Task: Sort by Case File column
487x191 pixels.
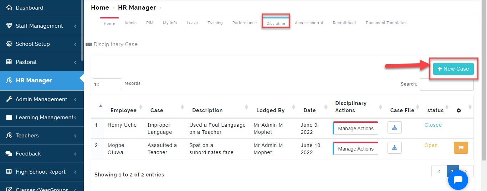Action: [417, 107]
